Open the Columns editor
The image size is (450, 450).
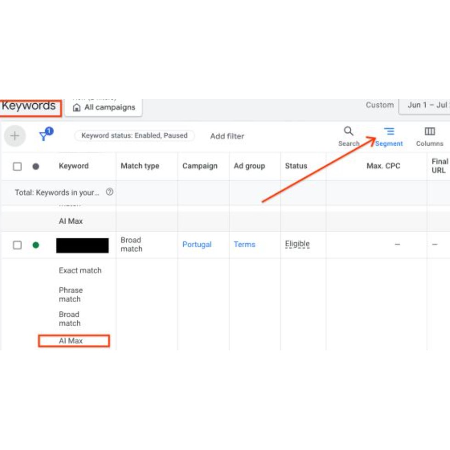tap(430, 137)
